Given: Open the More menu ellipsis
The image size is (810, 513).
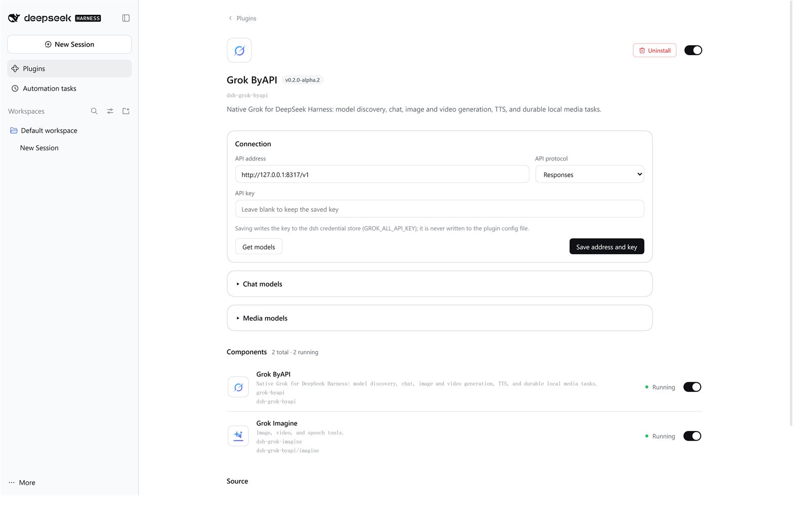Looking at the screenshot, I should click(12, 483).
